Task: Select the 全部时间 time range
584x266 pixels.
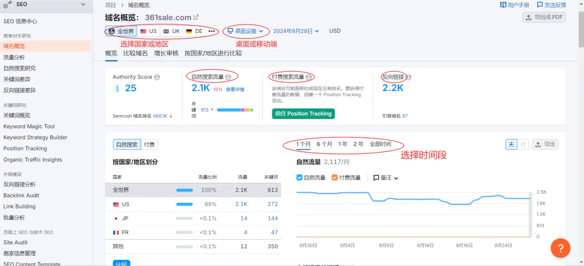Action: [380, 144]
